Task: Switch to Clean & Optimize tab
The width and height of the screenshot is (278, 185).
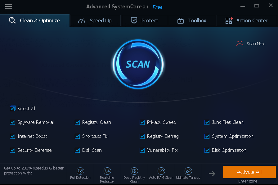Action: [x=35, y=20]
